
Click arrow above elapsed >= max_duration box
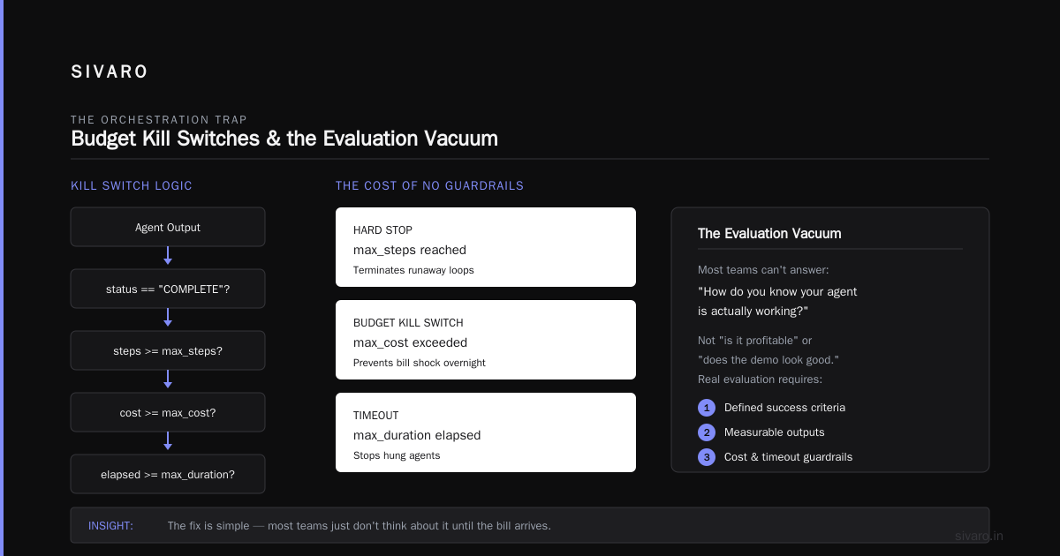coord(168,441)
